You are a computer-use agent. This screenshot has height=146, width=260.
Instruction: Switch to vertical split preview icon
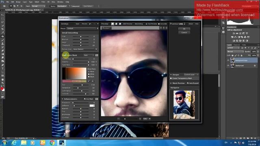point(120,24)
